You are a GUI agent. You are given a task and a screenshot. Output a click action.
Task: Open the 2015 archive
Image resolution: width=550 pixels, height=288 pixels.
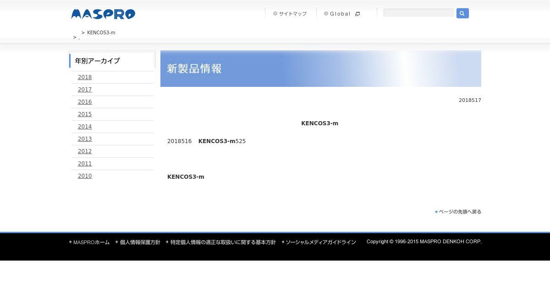[x=85, y=114]
